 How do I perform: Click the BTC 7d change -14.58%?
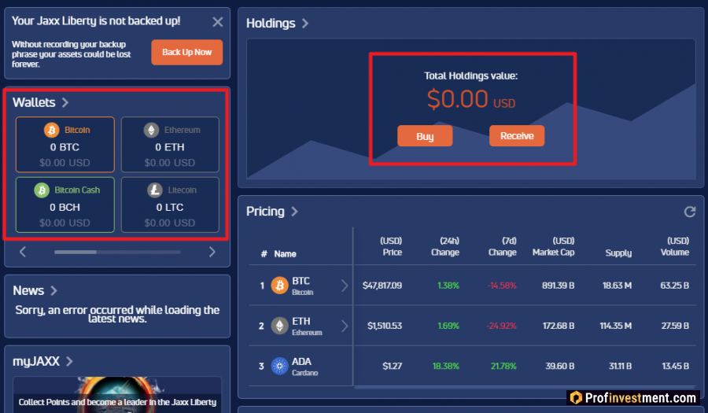[x=502, y=286]
